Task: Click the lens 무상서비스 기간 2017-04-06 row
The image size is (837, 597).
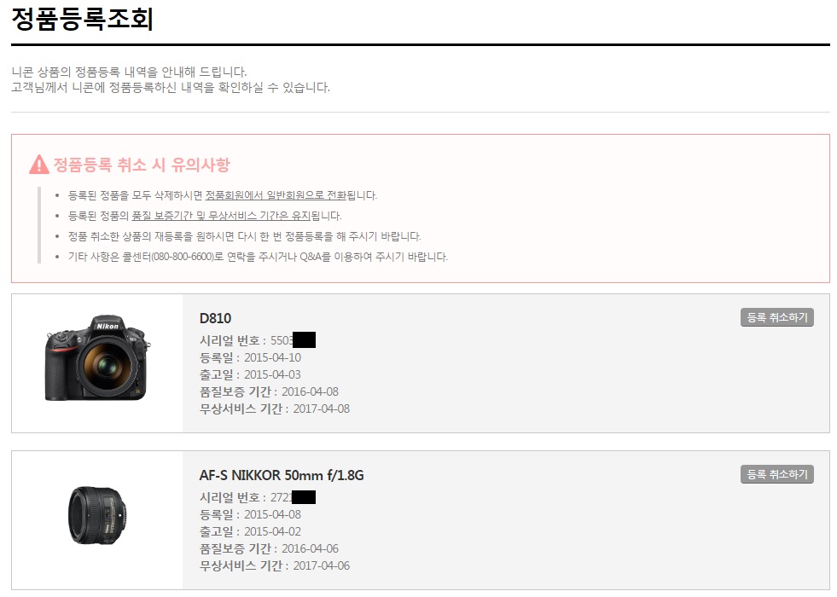Action: pyautogui.click(x=275, y=565)
